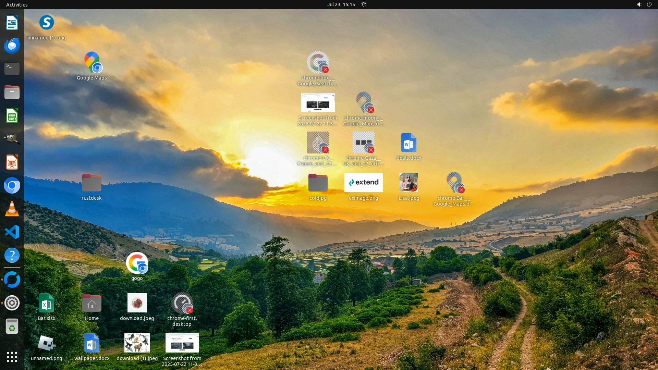The width and height of the screenshot is (658, 370).
Task: Select the rustdesk folder
Action: (92, 183)
